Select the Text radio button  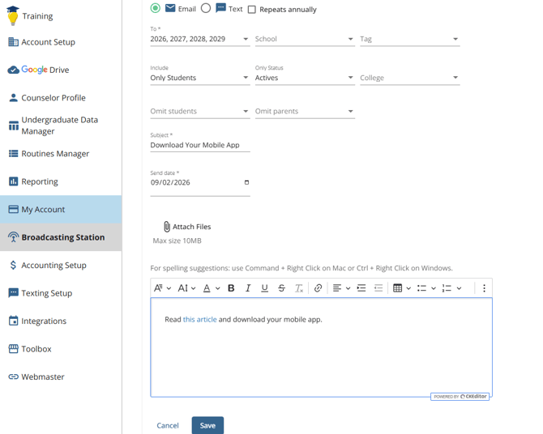(x=206, y=8)
